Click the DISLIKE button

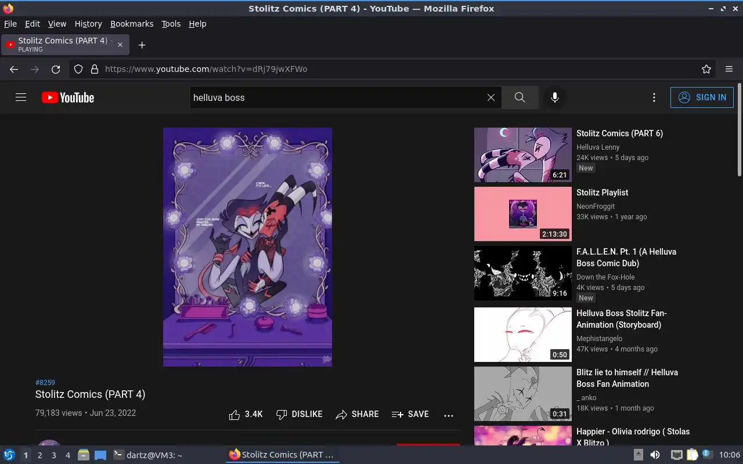[299, 414]
